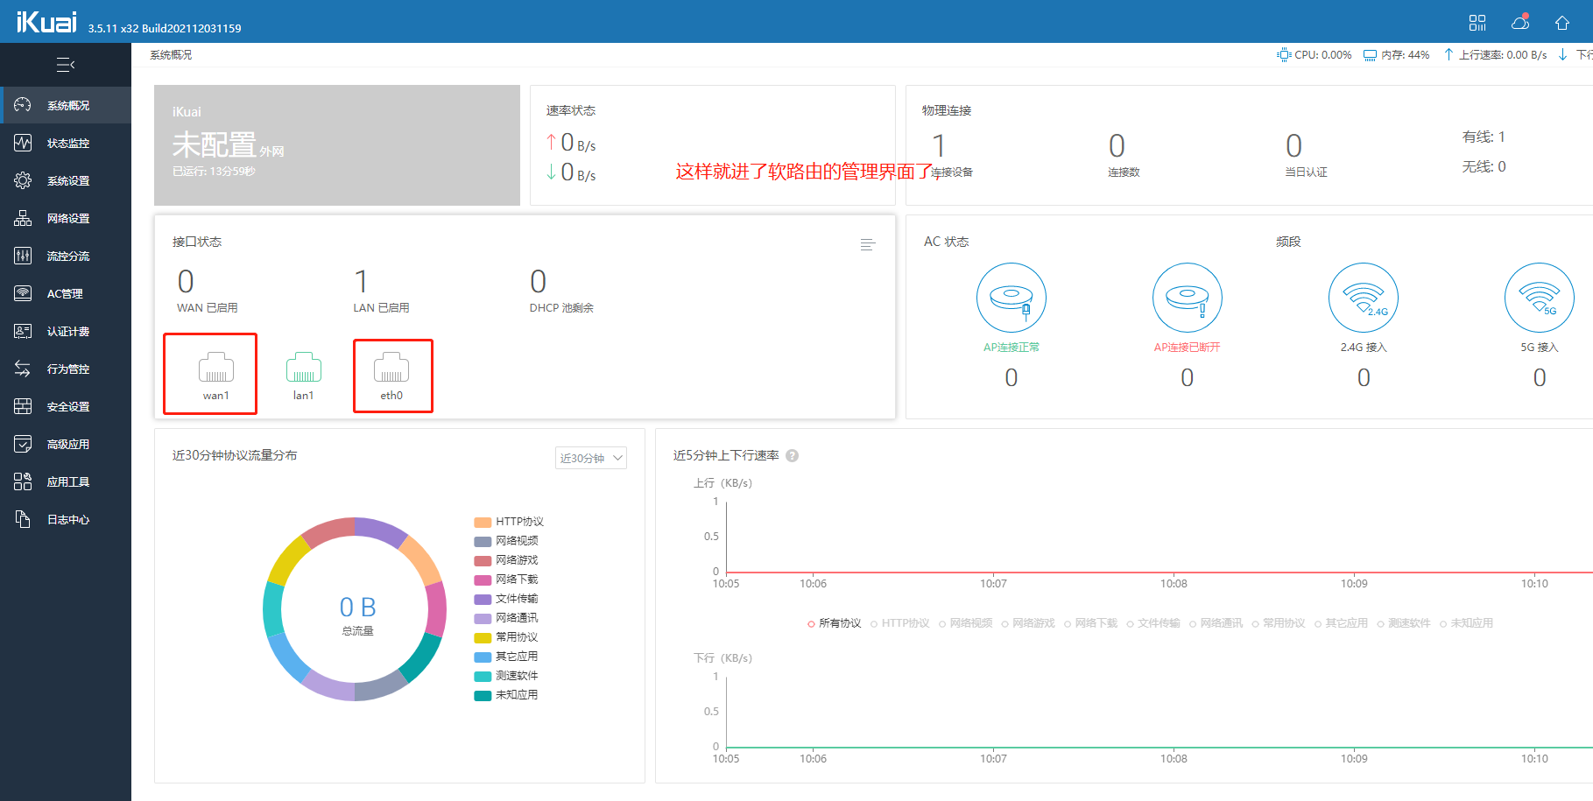1593x801 pixels.
Task: Click the 系统概况 breadcrumb label
Action: click(x=171, y=55)
